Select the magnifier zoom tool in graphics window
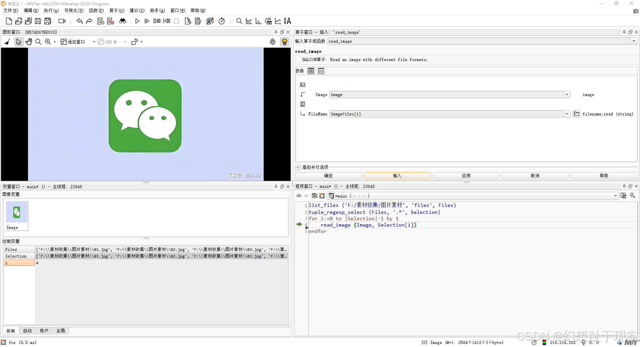 point(38,42)
